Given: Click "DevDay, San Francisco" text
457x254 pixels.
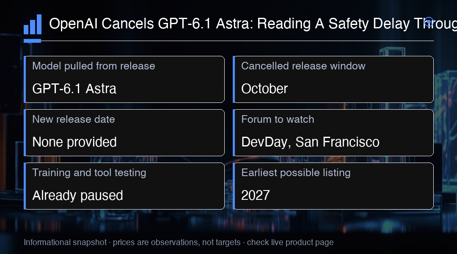Looking at the screenshot, I should 311,142.
